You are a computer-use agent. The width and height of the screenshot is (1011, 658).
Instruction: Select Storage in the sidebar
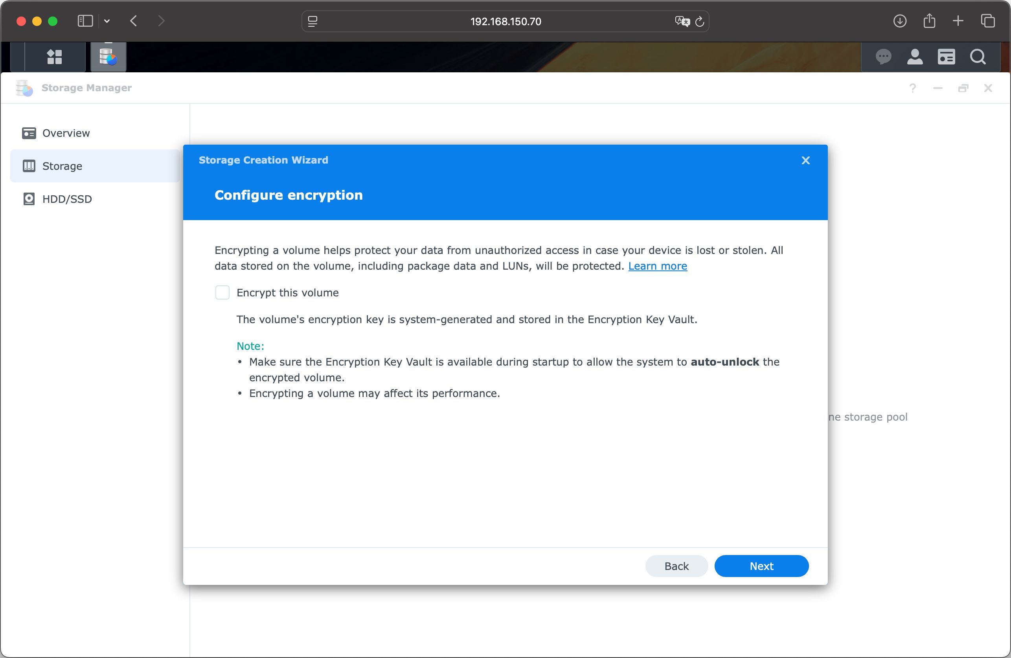pos(62,166)
